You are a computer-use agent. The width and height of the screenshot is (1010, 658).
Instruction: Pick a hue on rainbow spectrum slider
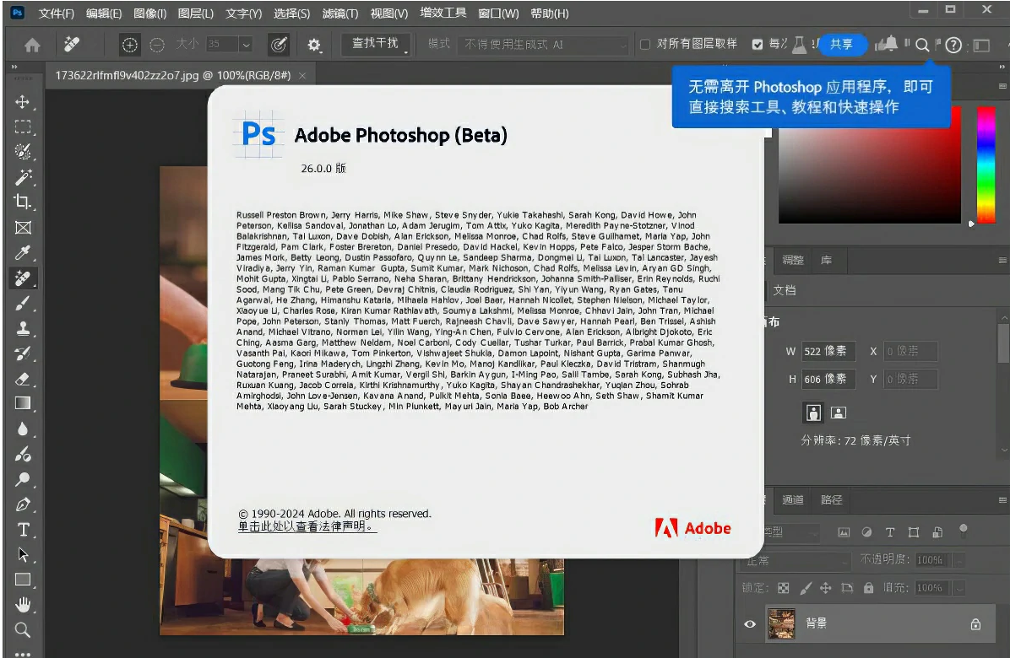click(986, 164)
